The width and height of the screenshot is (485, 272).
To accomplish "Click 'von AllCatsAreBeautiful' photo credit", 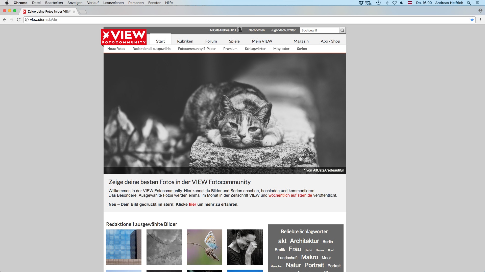I will pyautogui.click(x=325, y=170).
